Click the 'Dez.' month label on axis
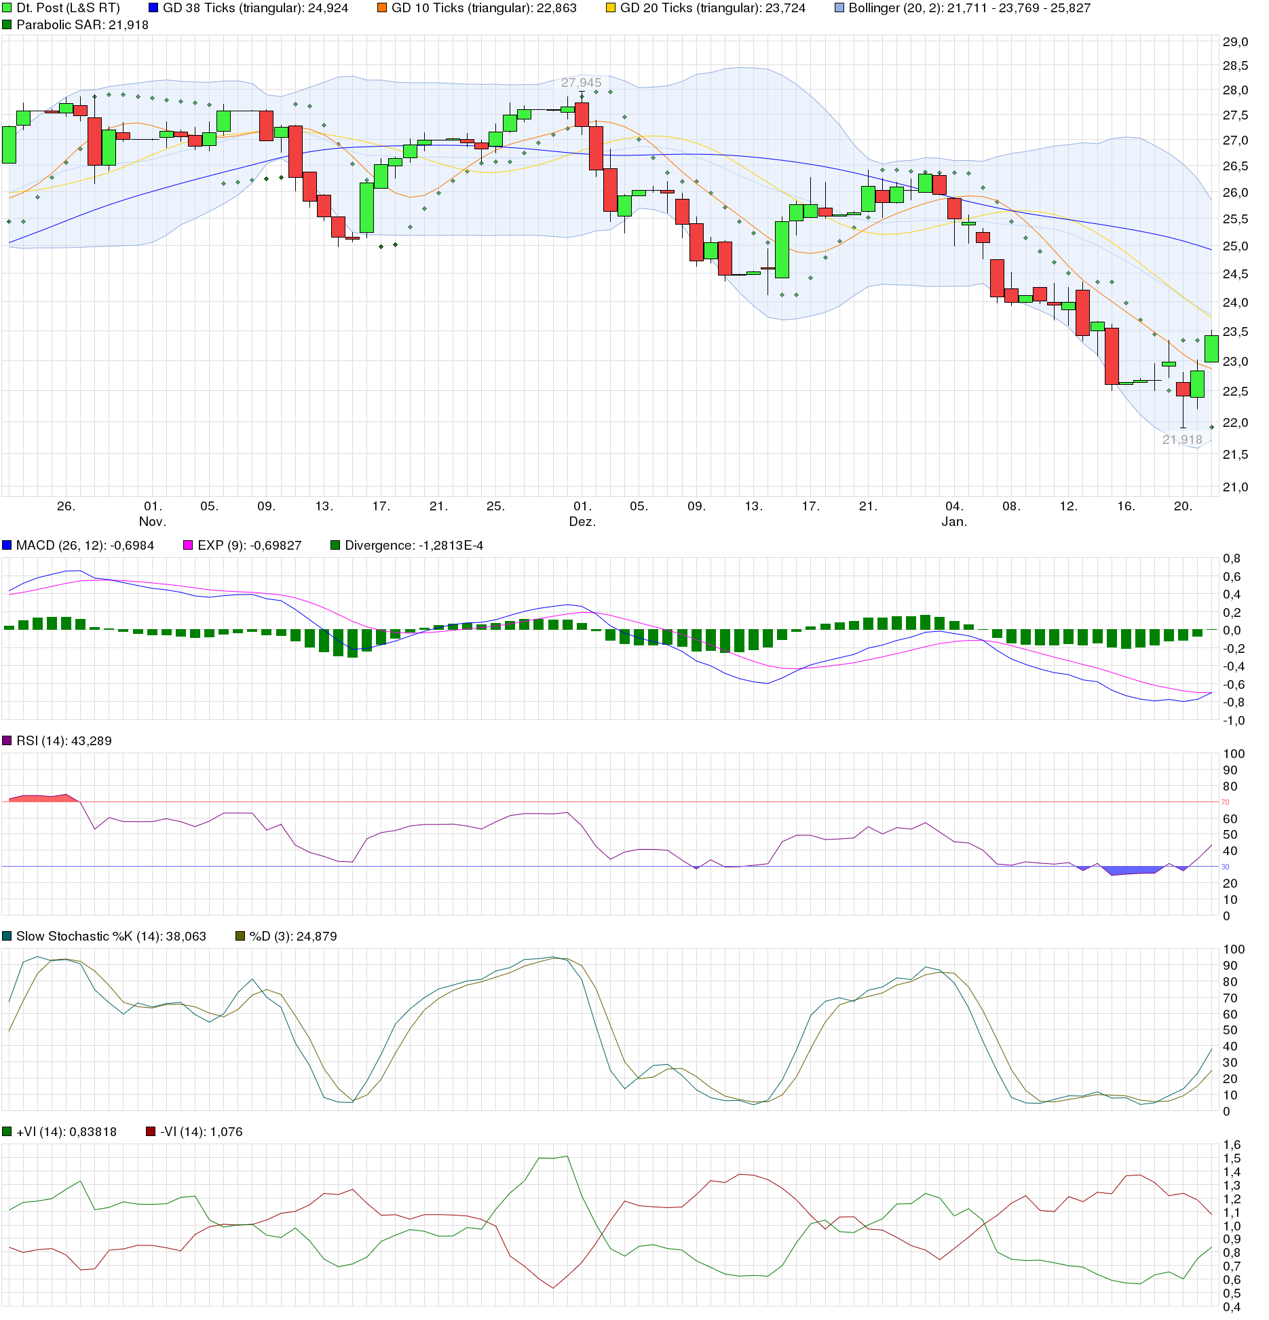Viewport: 1269px width, 1320px height. (x=582, y=521)
